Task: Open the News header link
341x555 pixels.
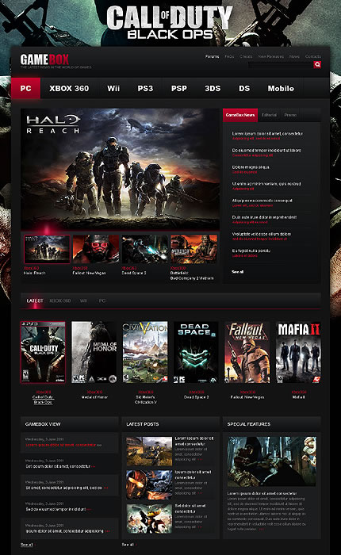Action: (294, 56)
